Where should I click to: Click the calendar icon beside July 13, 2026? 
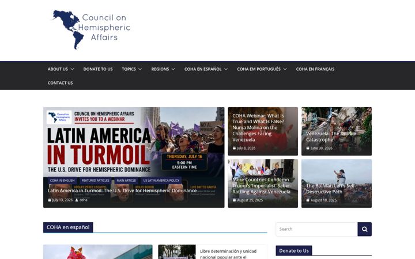tap(50, 200)
